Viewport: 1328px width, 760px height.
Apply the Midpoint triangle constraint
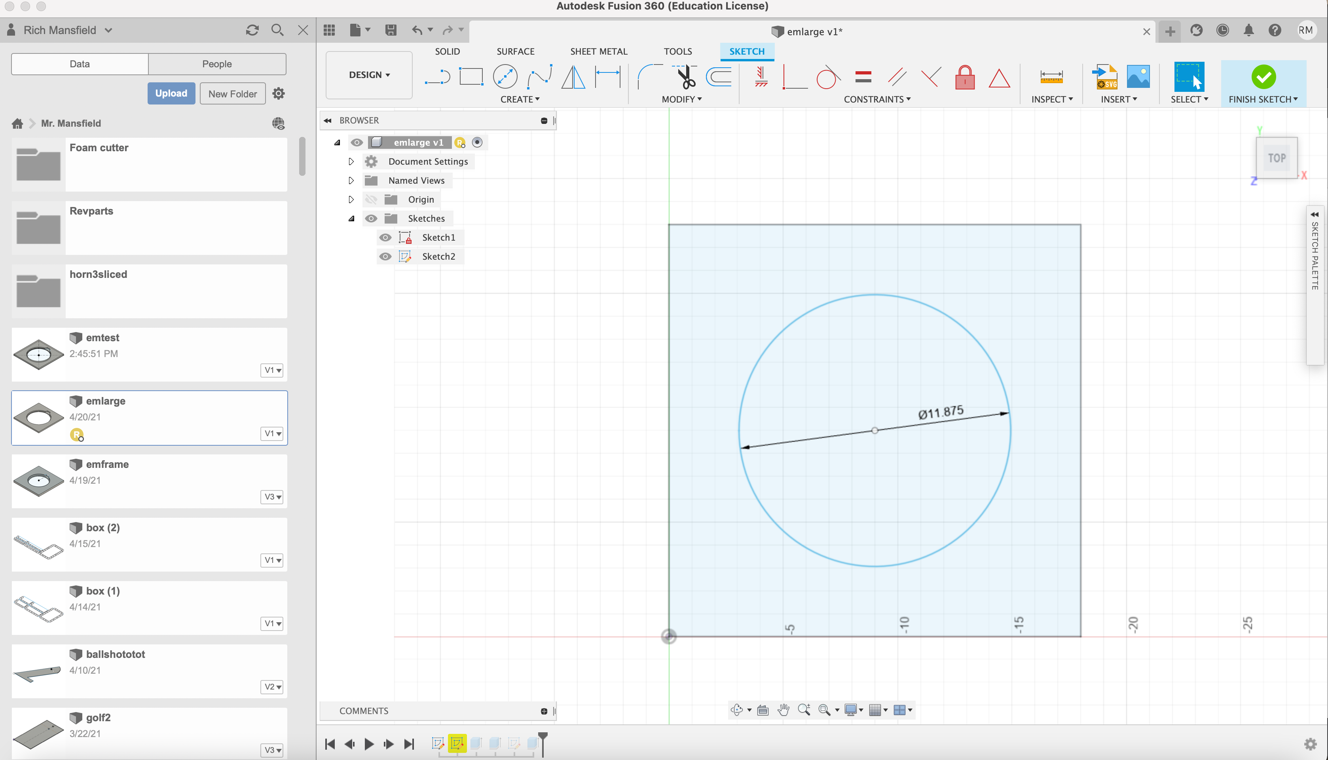tap(999, 78)
